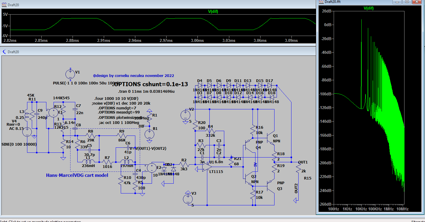Click the V(dif) trace label in waveform window

click(x=214, y=12)
